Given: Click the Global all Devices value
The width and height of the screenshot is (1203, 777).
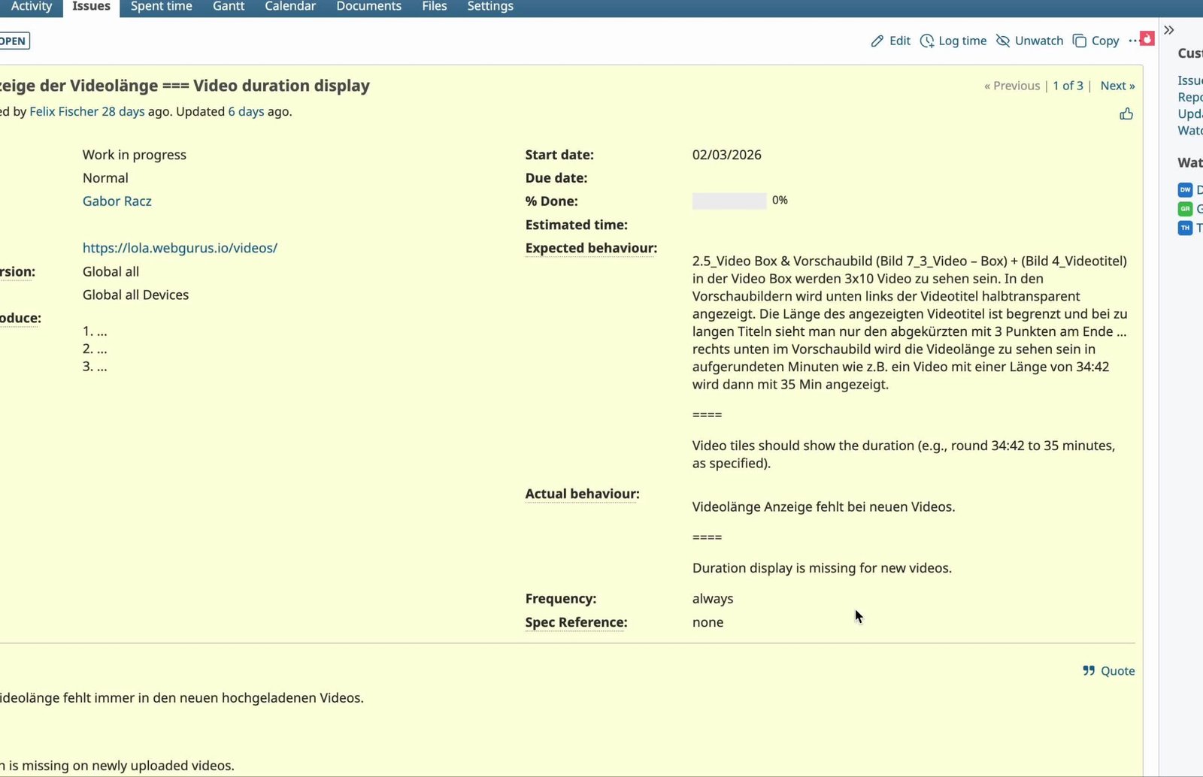Looking at the screenshot, I should (x=135, y=295).
